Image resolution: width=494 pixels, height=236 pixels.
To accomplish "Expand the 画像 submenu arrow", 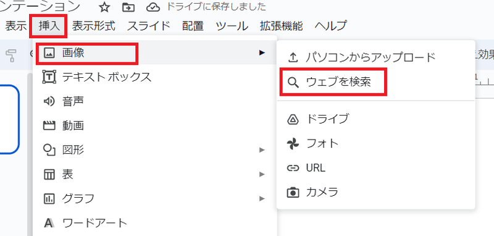I will [262, 53].
